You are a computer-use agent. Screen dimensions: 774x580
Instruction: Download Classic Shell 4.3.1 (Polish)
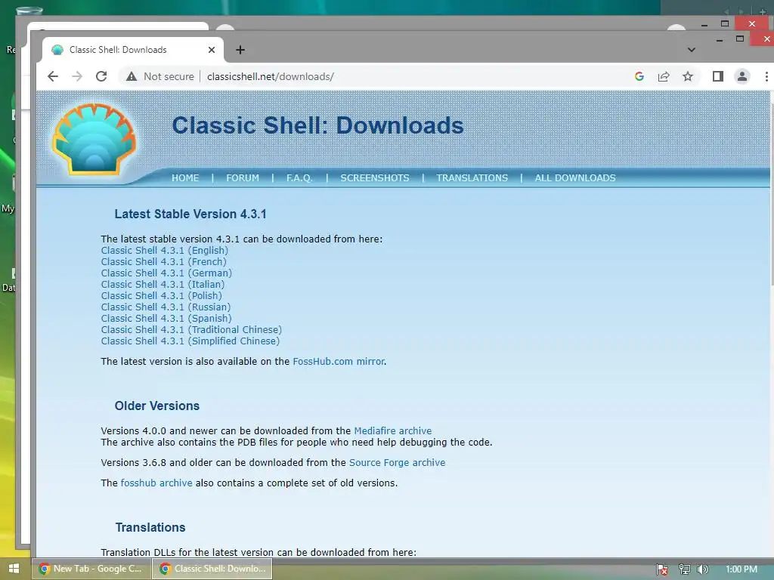coord(162,296)
